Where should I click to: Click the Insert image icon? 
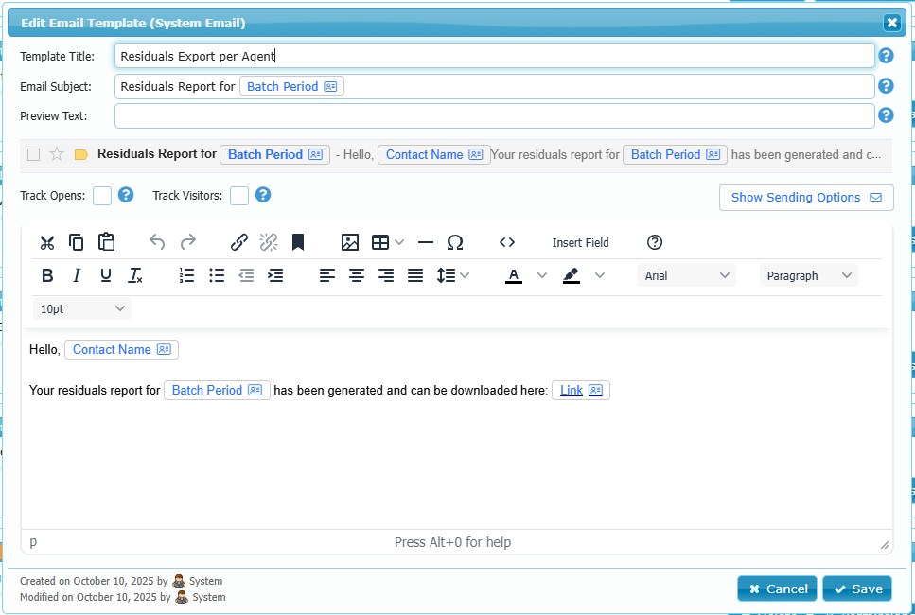coord(350,242)
